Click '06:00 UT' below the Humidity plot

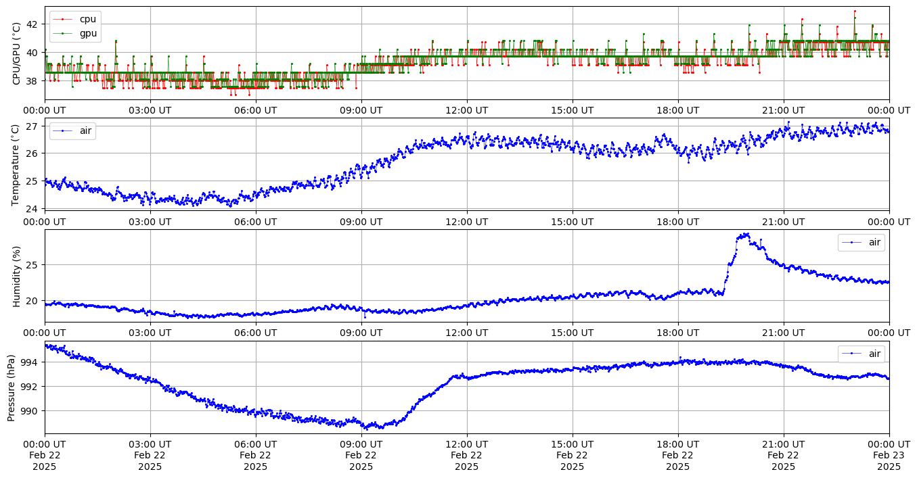pyautogui.click(x=256, y=333)
